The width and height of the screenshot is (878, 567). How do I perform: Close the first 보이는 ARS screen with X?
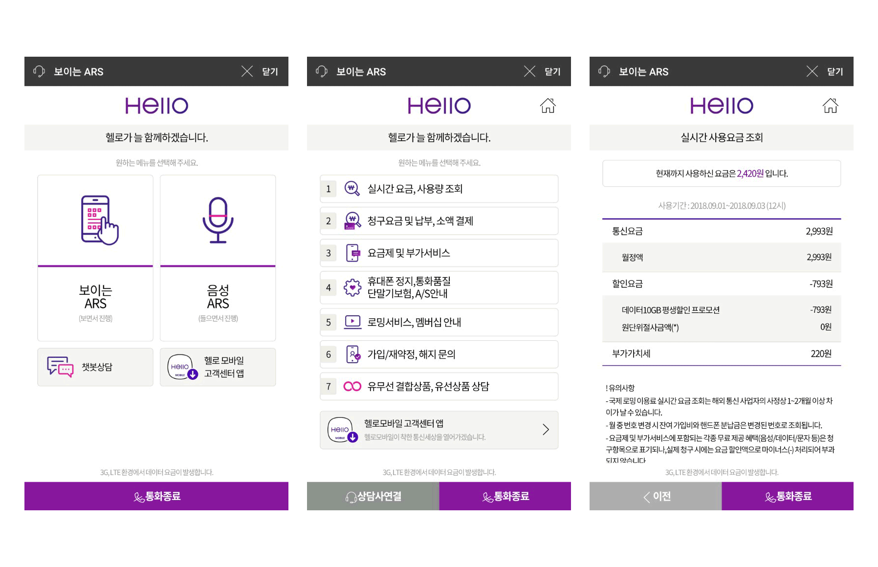click(247, 71)
